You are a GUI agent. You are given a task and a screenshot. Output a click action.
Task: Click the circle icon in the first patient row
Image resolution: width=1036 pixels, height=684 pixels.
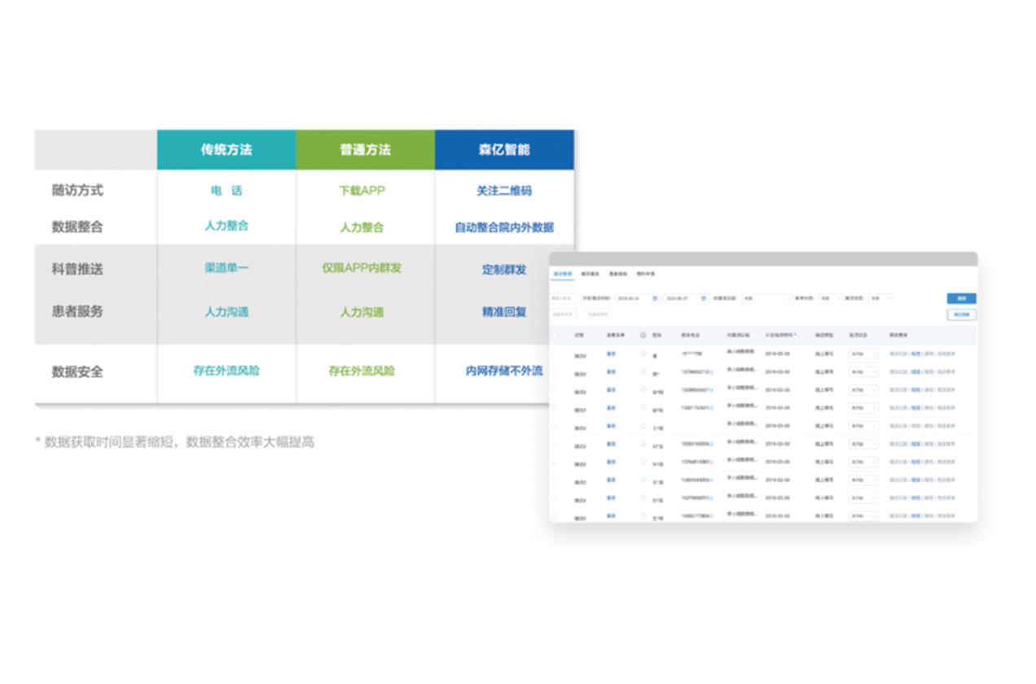tap(643, 353)
